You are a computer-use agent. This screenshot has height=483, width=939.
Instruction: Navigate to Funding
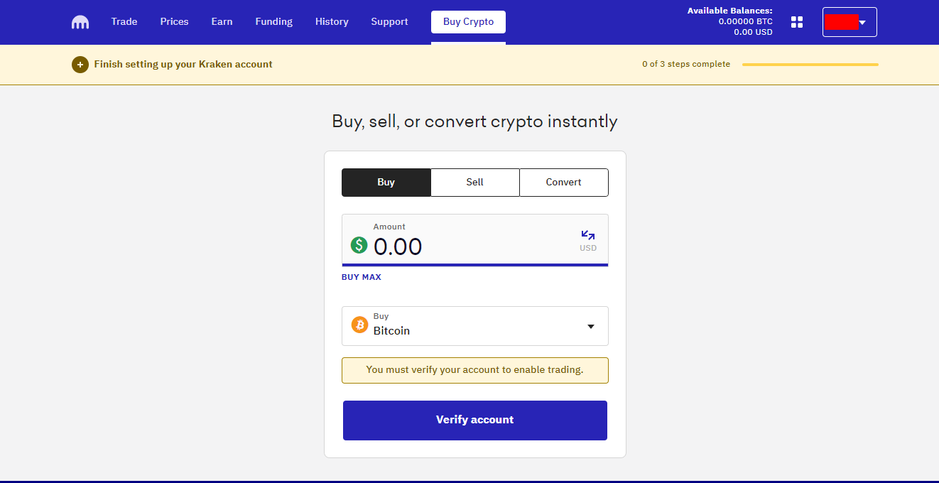pos(274,21)
